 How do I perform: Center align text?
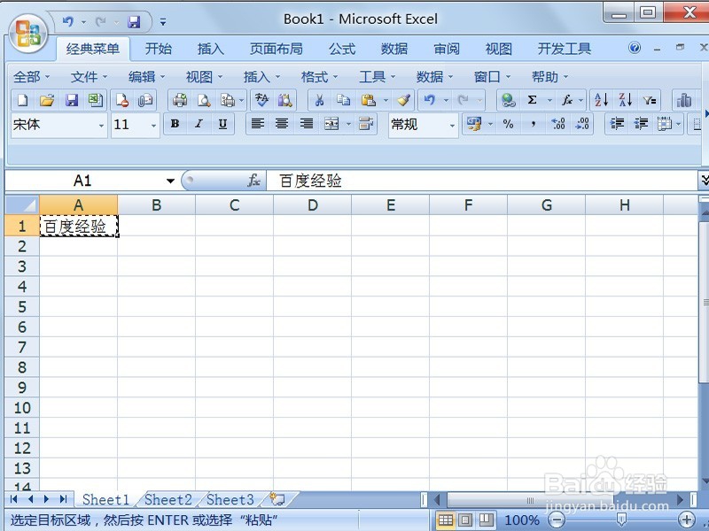(282, 124)
